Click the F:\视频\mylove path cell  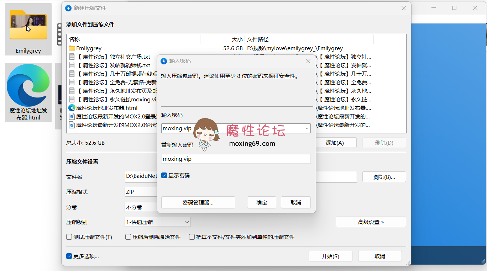pyautogui.click(x=295, y=48)
